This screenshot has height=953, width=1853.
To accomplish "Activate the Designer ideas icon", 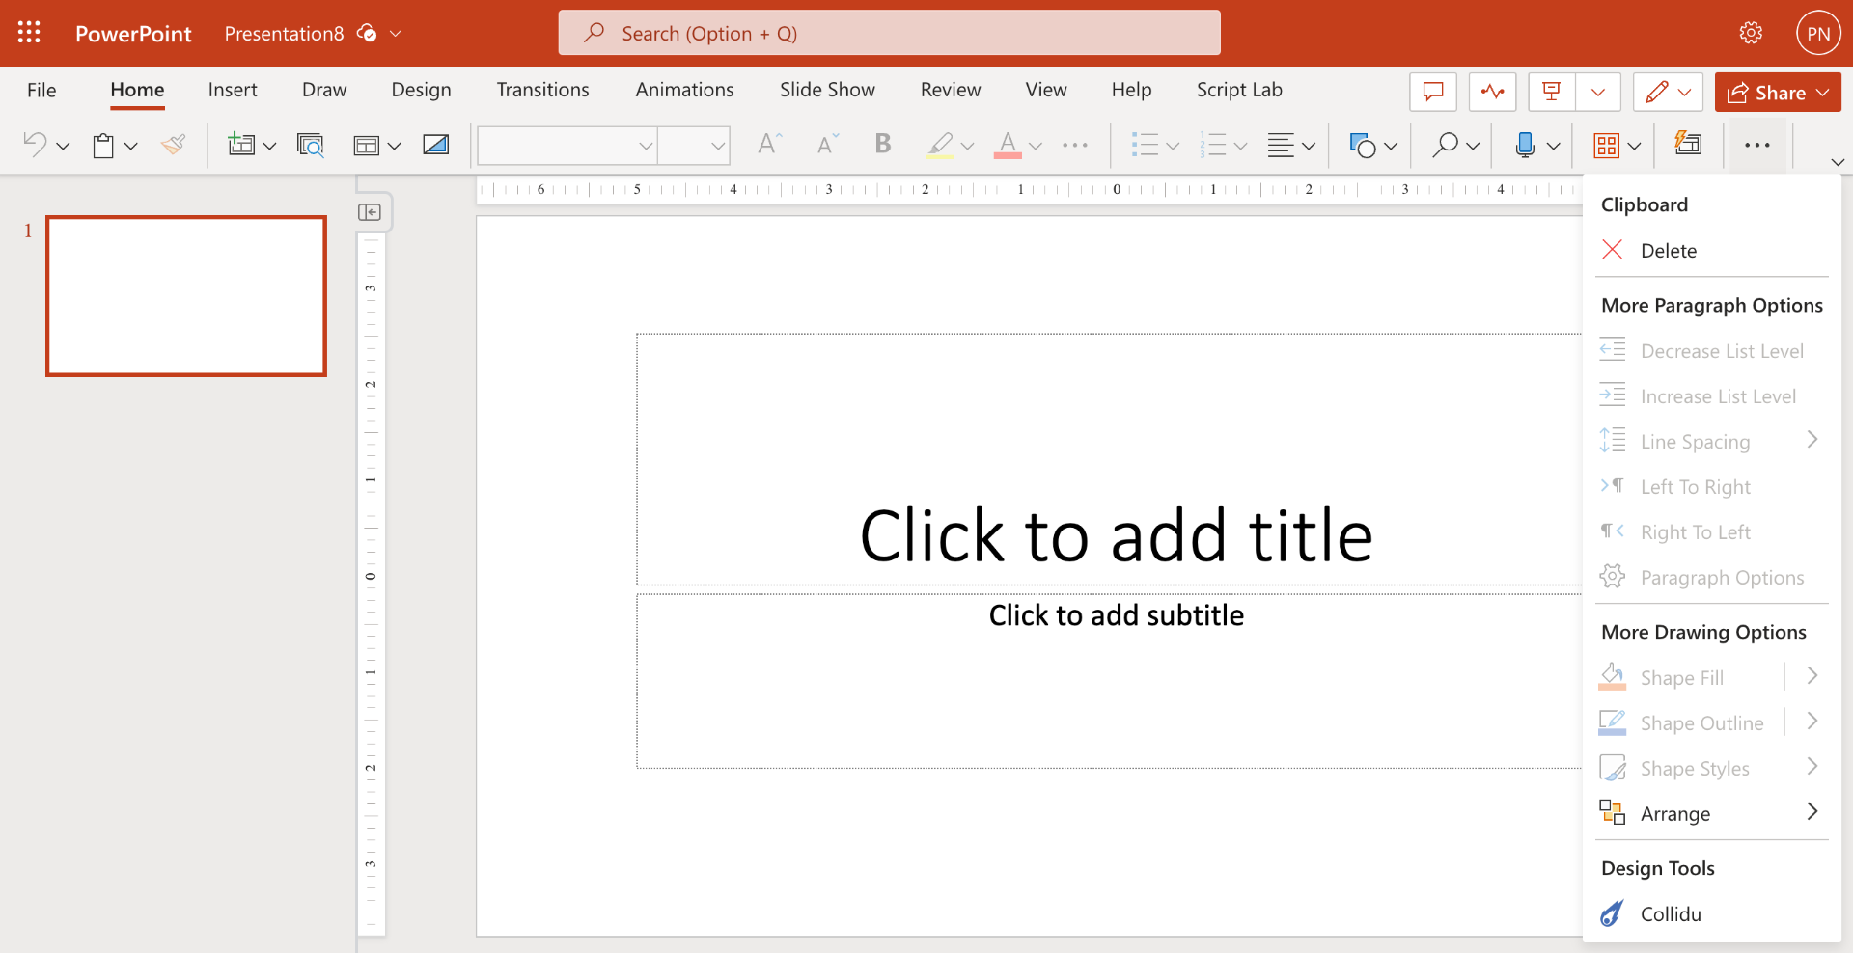I will click(x=1689, y=145).
